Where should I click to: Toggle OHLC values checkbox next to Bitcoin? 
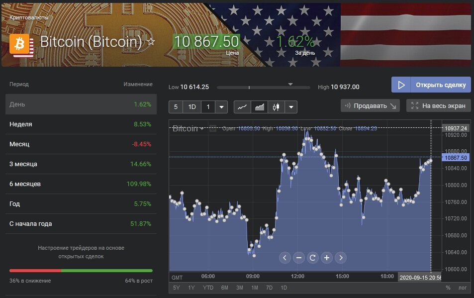tap(213, 128)
